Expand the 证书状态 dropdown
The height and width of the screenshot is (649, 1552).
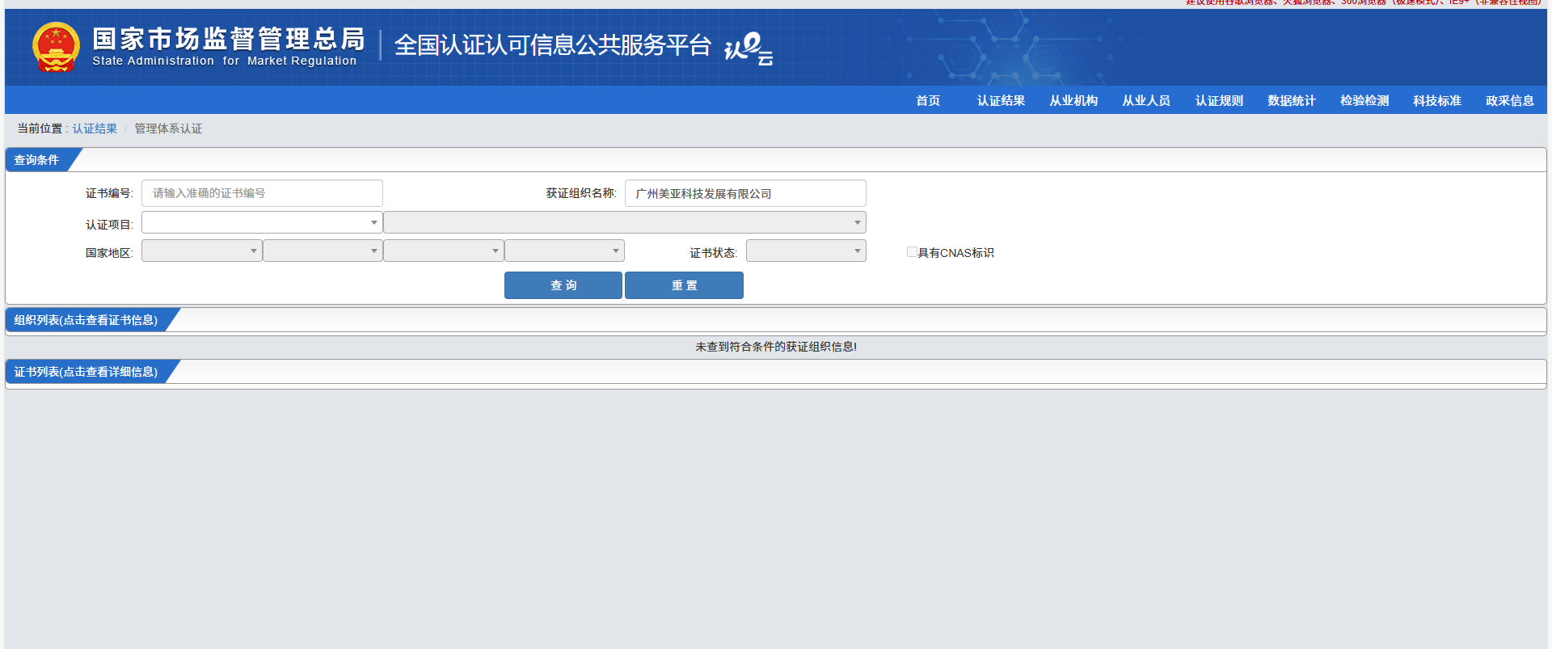click(x=806, y=251)
